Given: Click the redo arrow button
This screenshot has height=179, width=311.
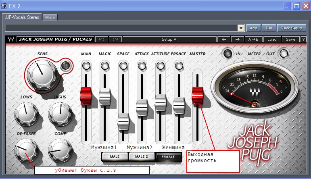Looking at the screenshot, I should (x=115, y=39).
